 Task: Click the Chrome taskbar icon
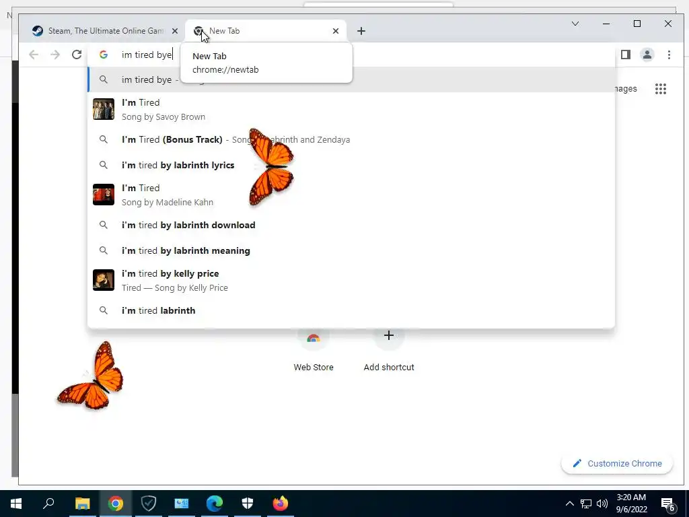coord(116,504)
